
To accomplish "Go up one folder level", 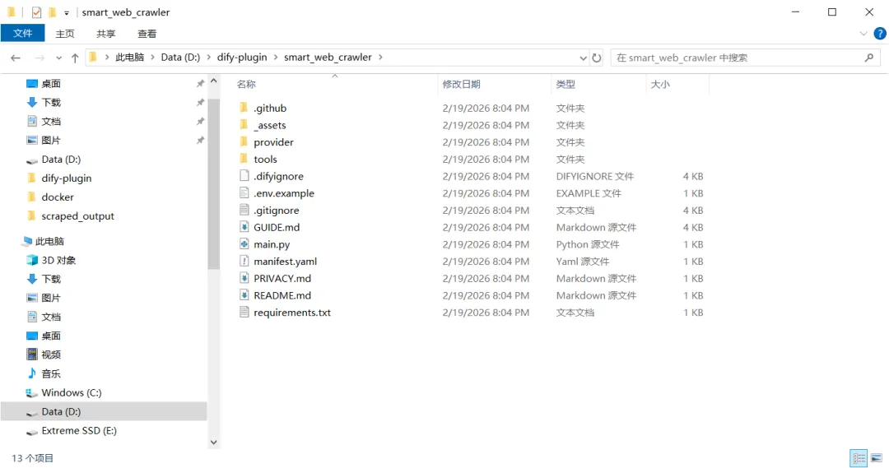I will click(x=75, y=58).
